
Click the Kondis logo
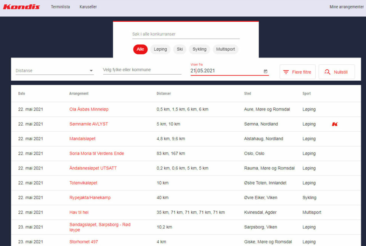pyautogui.click(x=21, y=7)
